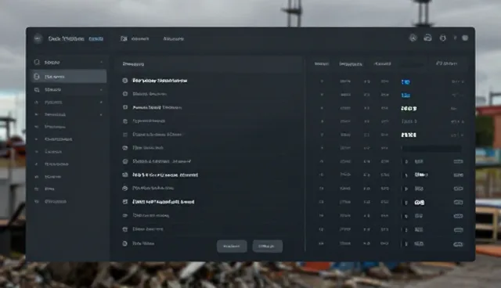Click the icon of the last row in the main list

click(x=125, y=243)
